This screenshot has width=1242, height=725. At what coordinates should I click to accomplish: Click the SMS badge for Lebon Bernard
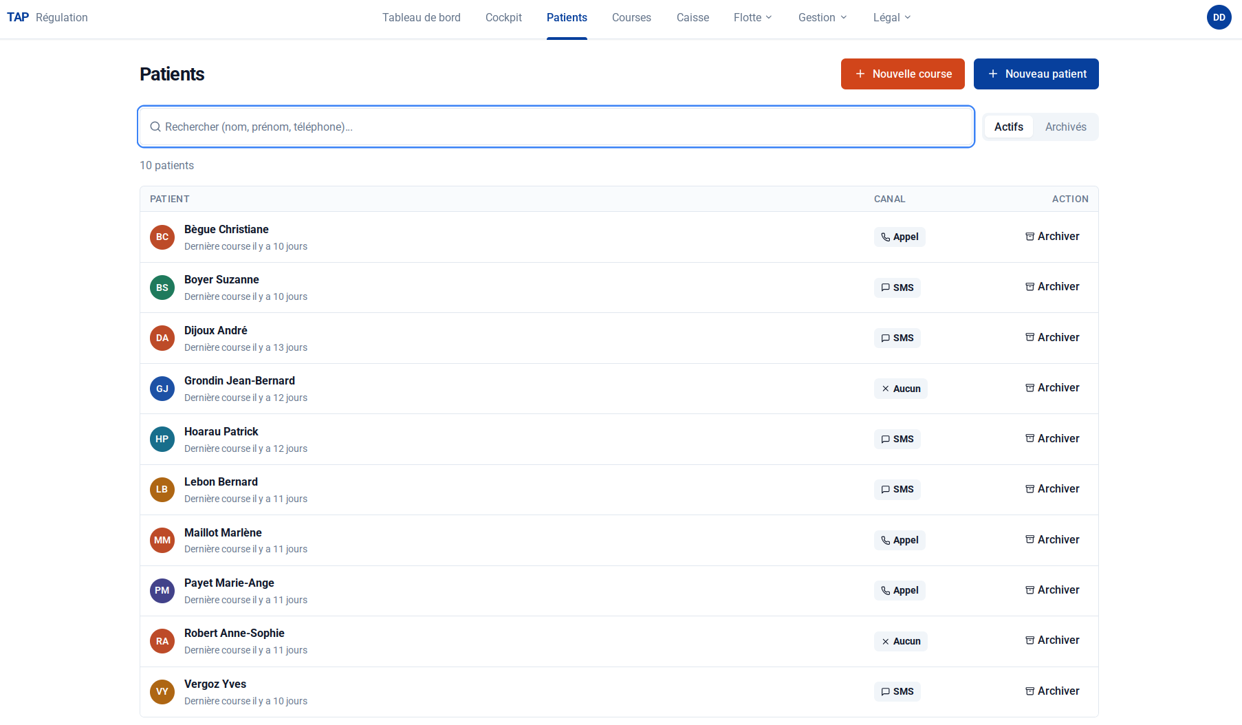(897, 489)
